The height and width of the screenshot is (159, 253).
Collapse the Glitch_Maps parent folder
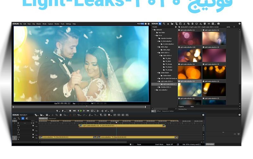point(158,47)
